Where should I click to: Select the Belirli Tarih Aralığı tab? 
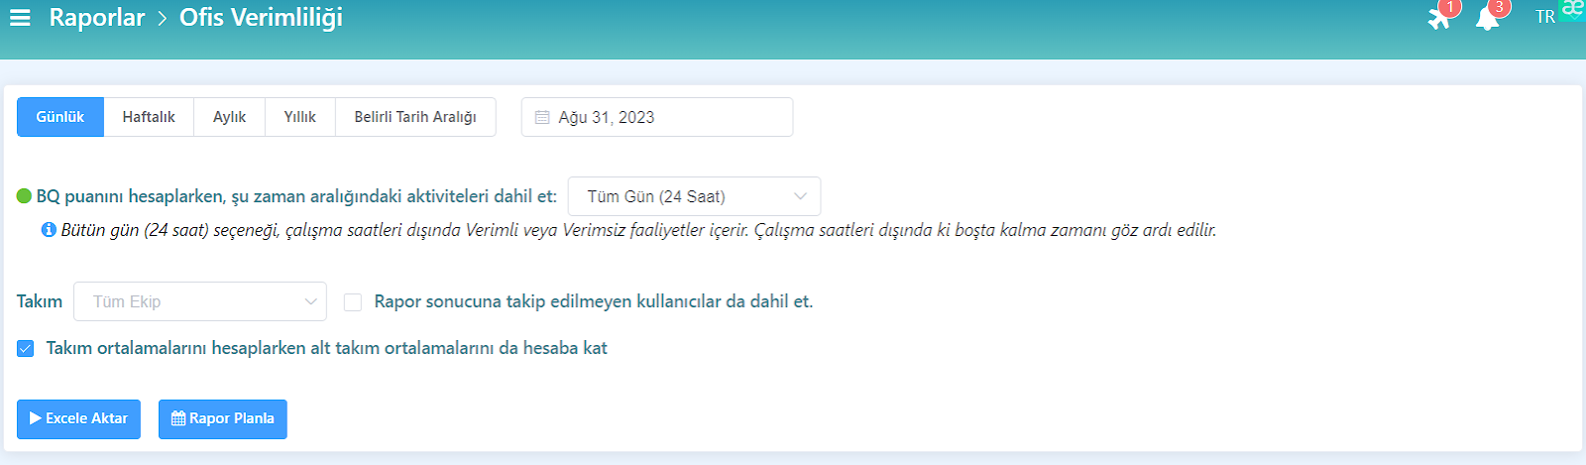coord(415,117)
